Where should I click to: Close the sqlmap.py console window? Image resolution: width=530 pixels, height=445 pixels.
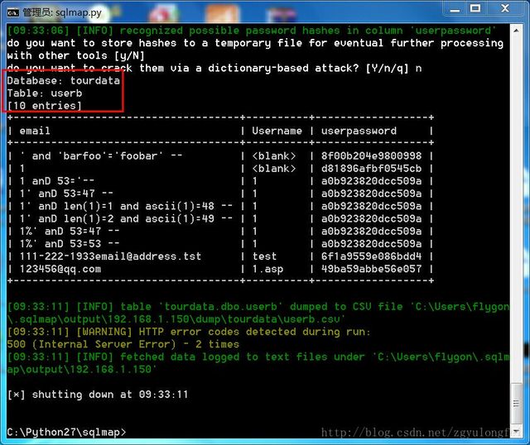point(505,8)
